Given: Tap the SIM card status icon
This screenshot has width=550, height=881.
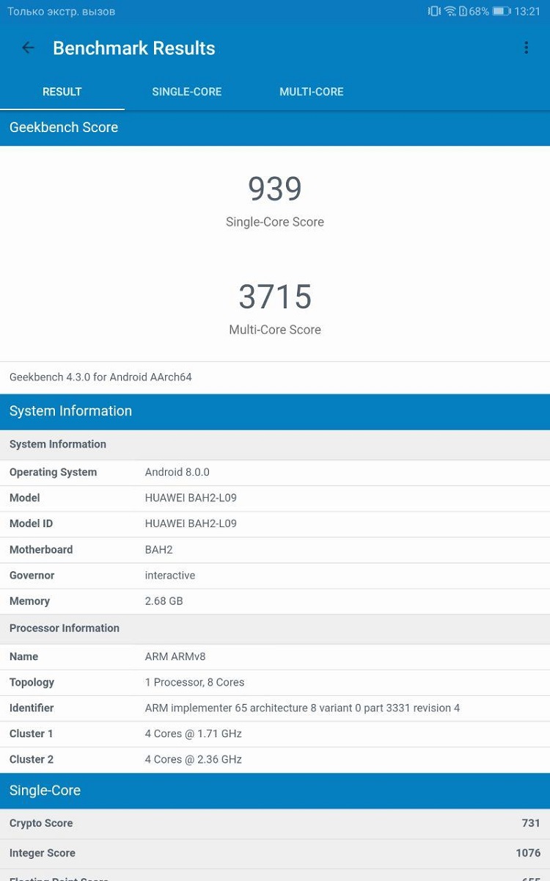Looking at the screenshot, I should click(463, 11).
